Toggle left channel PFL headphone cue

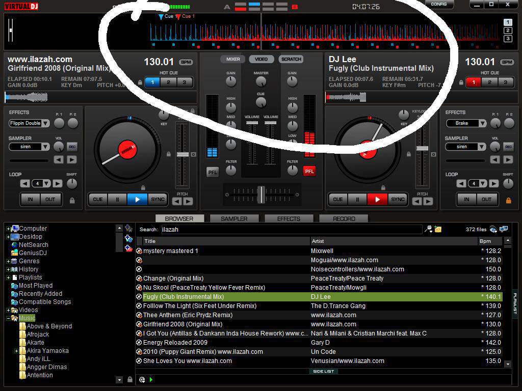tap(213, 172)
